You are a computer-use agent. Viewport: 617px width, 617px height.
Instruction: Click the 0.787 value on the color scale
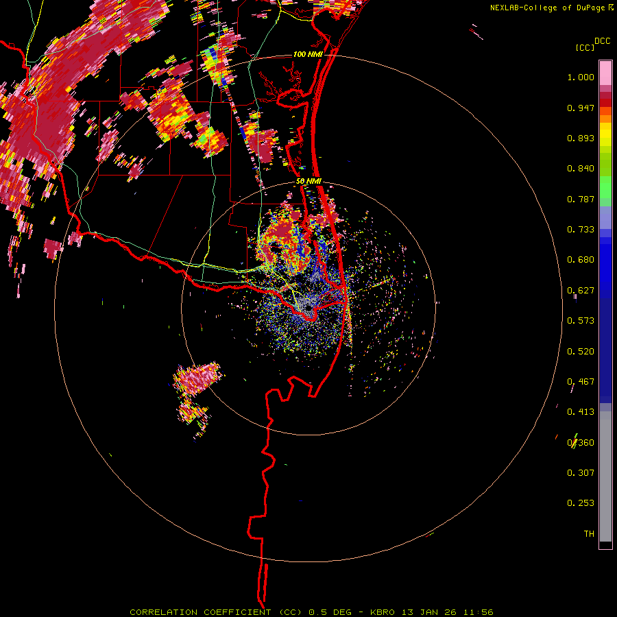(x=581, y=199)
